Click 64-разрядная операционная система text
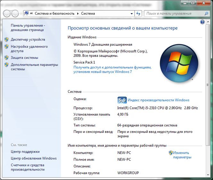This screenshot has width=213, height=180. click(x=147, y=125)
